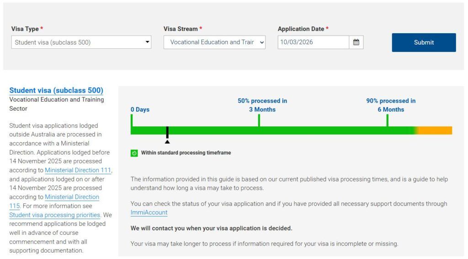Viewport: 468px width, 259px height.
Task: Click the 0 Days timeline label
Action: pos(140,109)
